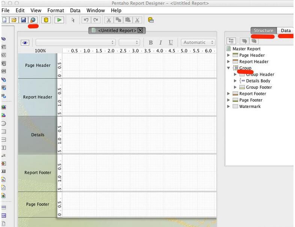The image size is (295, 227).
Task: Create a new report with the blank page icon
Action: (x=5, y=20)
